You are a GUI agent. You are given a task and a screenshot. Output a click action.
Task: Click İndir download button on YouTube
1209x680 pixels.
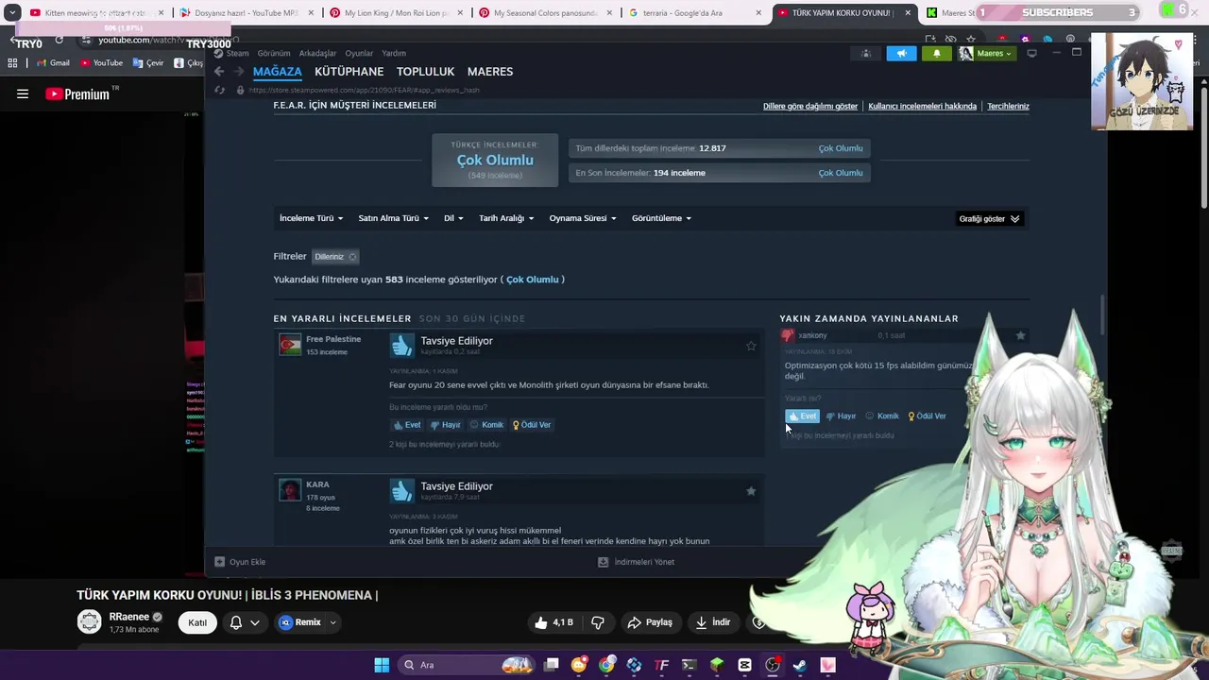coord(713,622)
